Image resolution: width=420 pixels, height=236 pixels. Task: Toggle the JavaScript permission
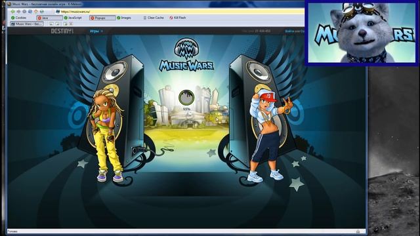(x=73, y=18)
